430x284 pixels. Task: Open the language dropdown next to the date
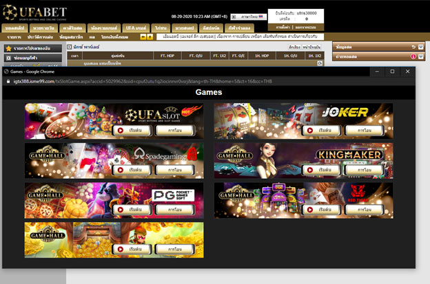pyautogui.click(x=249, y=17)
